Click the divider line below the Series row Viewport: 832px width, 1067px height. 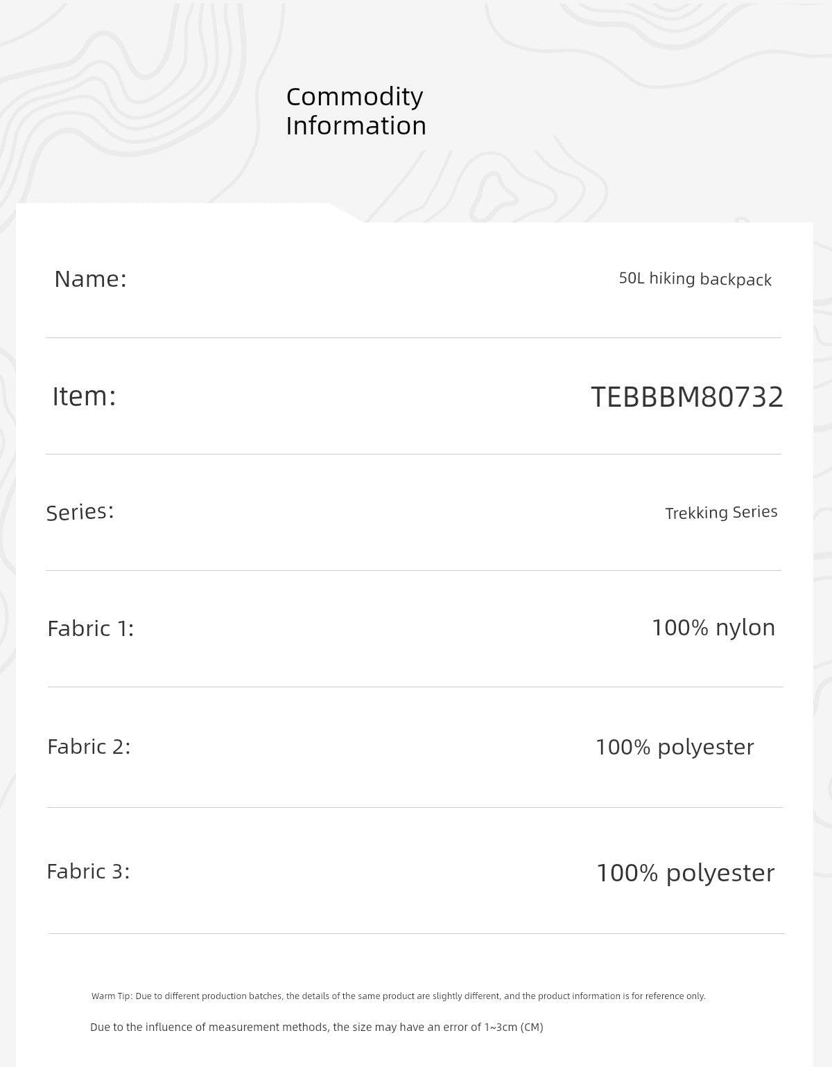click(x=413, y=571)
